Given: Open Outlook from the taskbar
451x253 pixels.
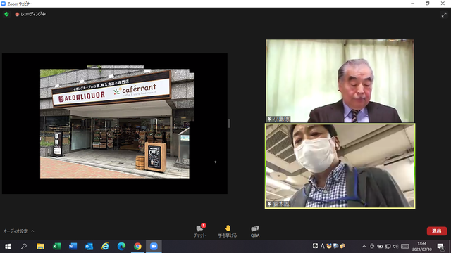Looking at the screenshot, I should coord(89,247).
